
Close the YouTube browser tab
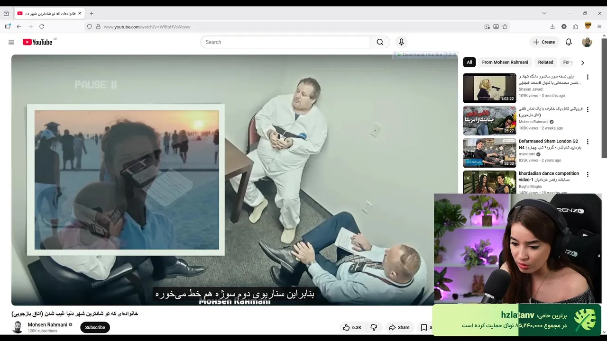[x=79, y=13]
